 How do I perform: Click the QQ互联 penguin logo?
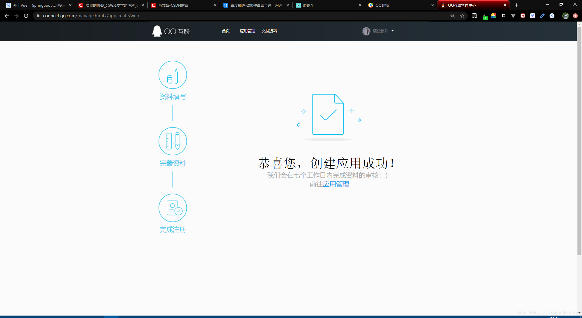coord(157,31)
